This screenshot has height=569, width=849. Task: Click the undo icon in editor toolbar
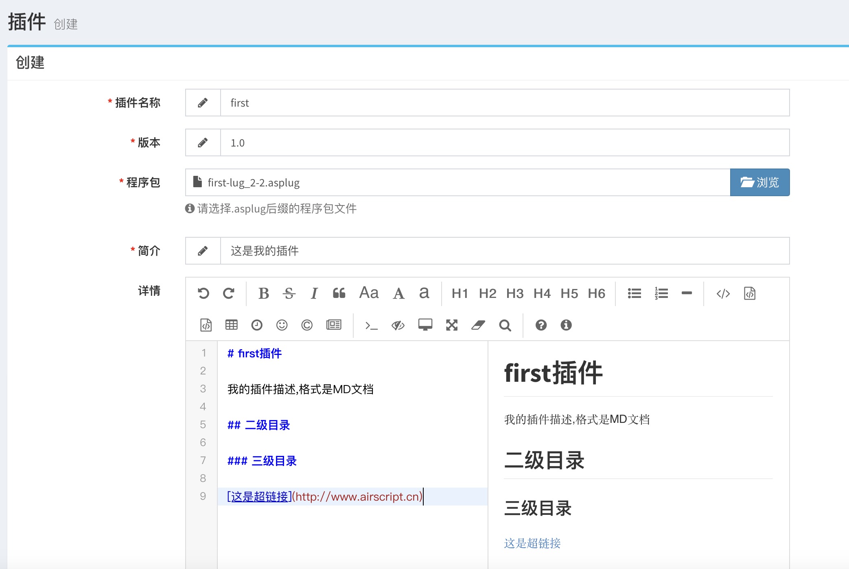[203, 293]
